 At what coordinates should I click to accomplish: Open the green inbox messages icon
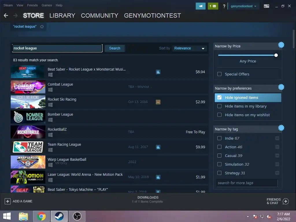click(213, 6)
